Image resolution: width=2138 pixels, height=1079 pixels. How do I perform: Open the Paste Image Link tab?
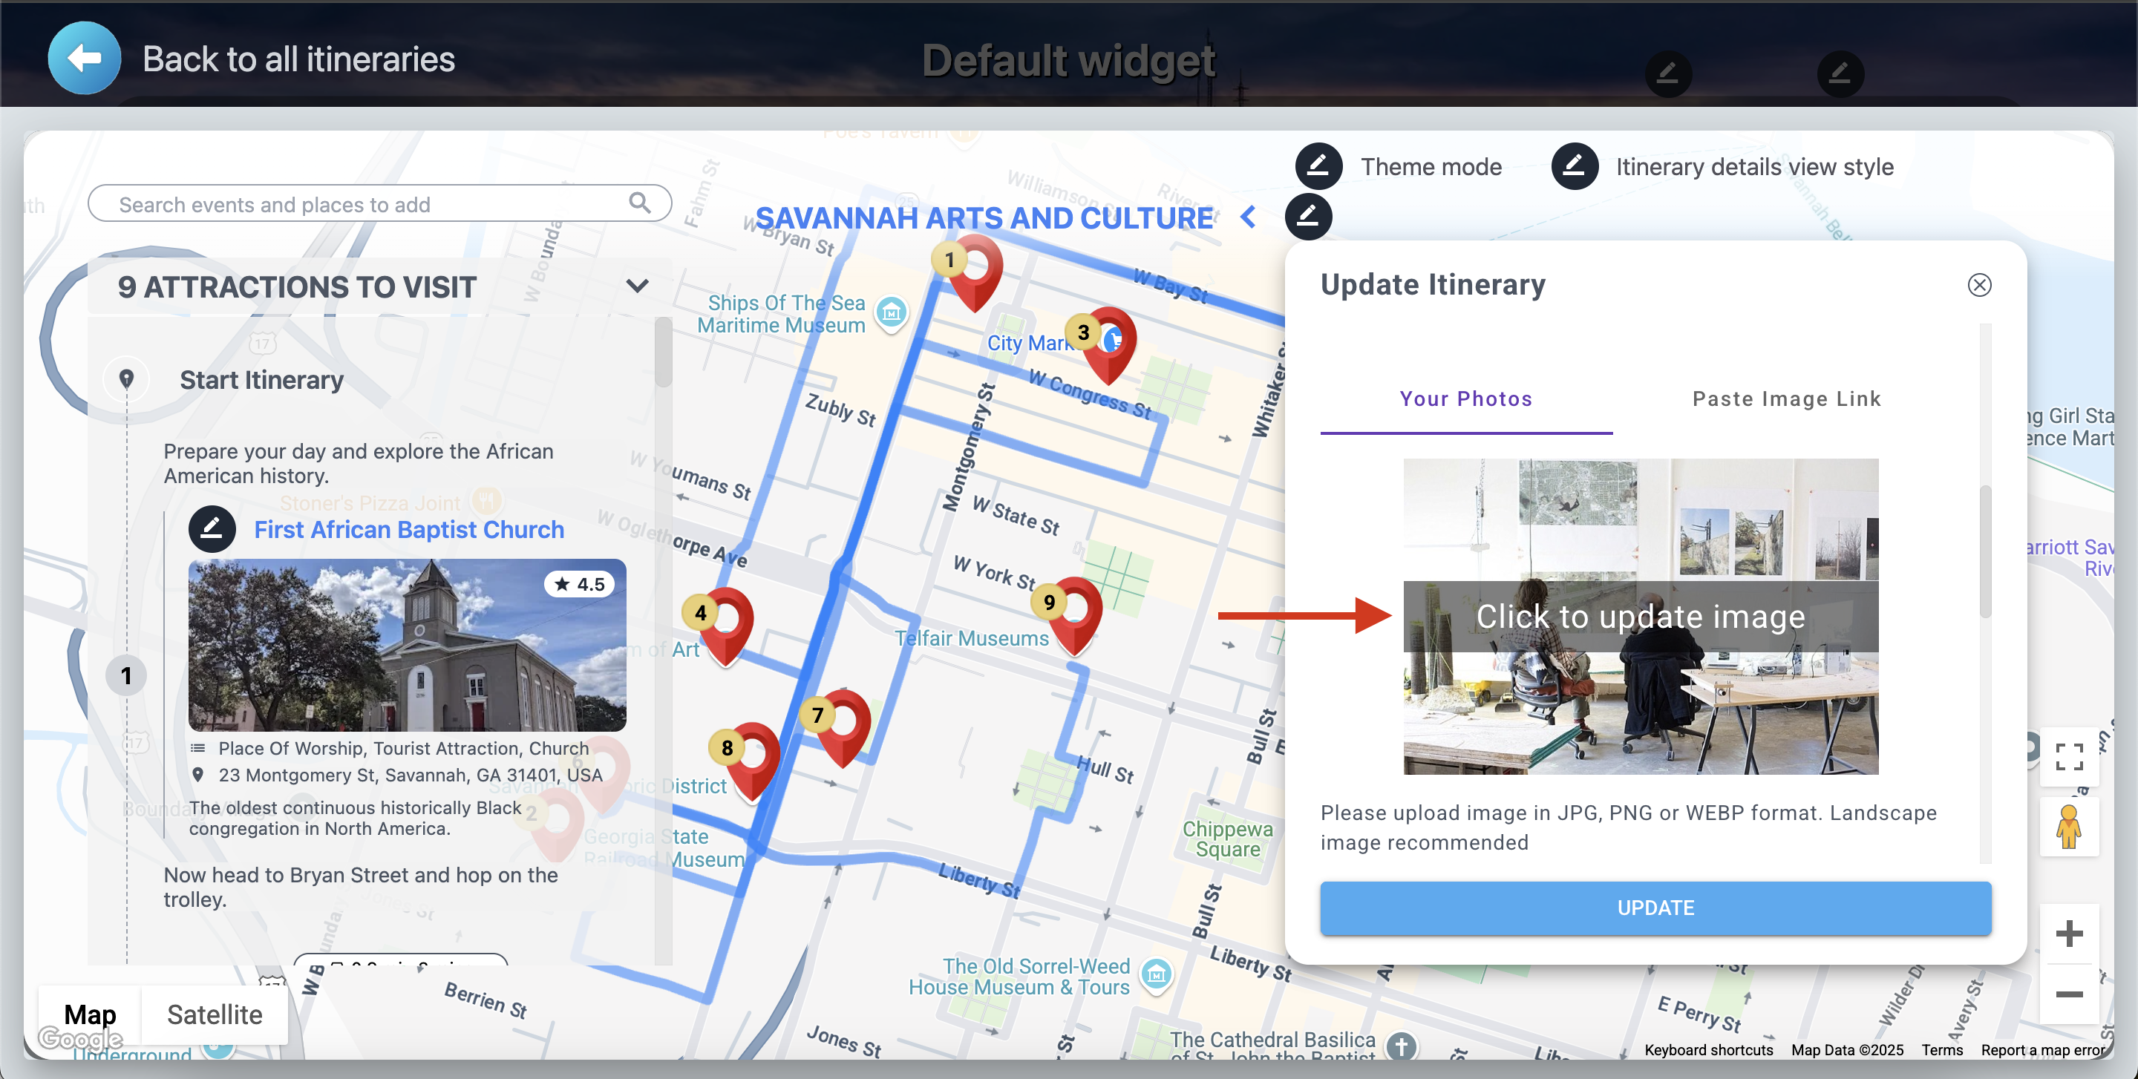1786,399
